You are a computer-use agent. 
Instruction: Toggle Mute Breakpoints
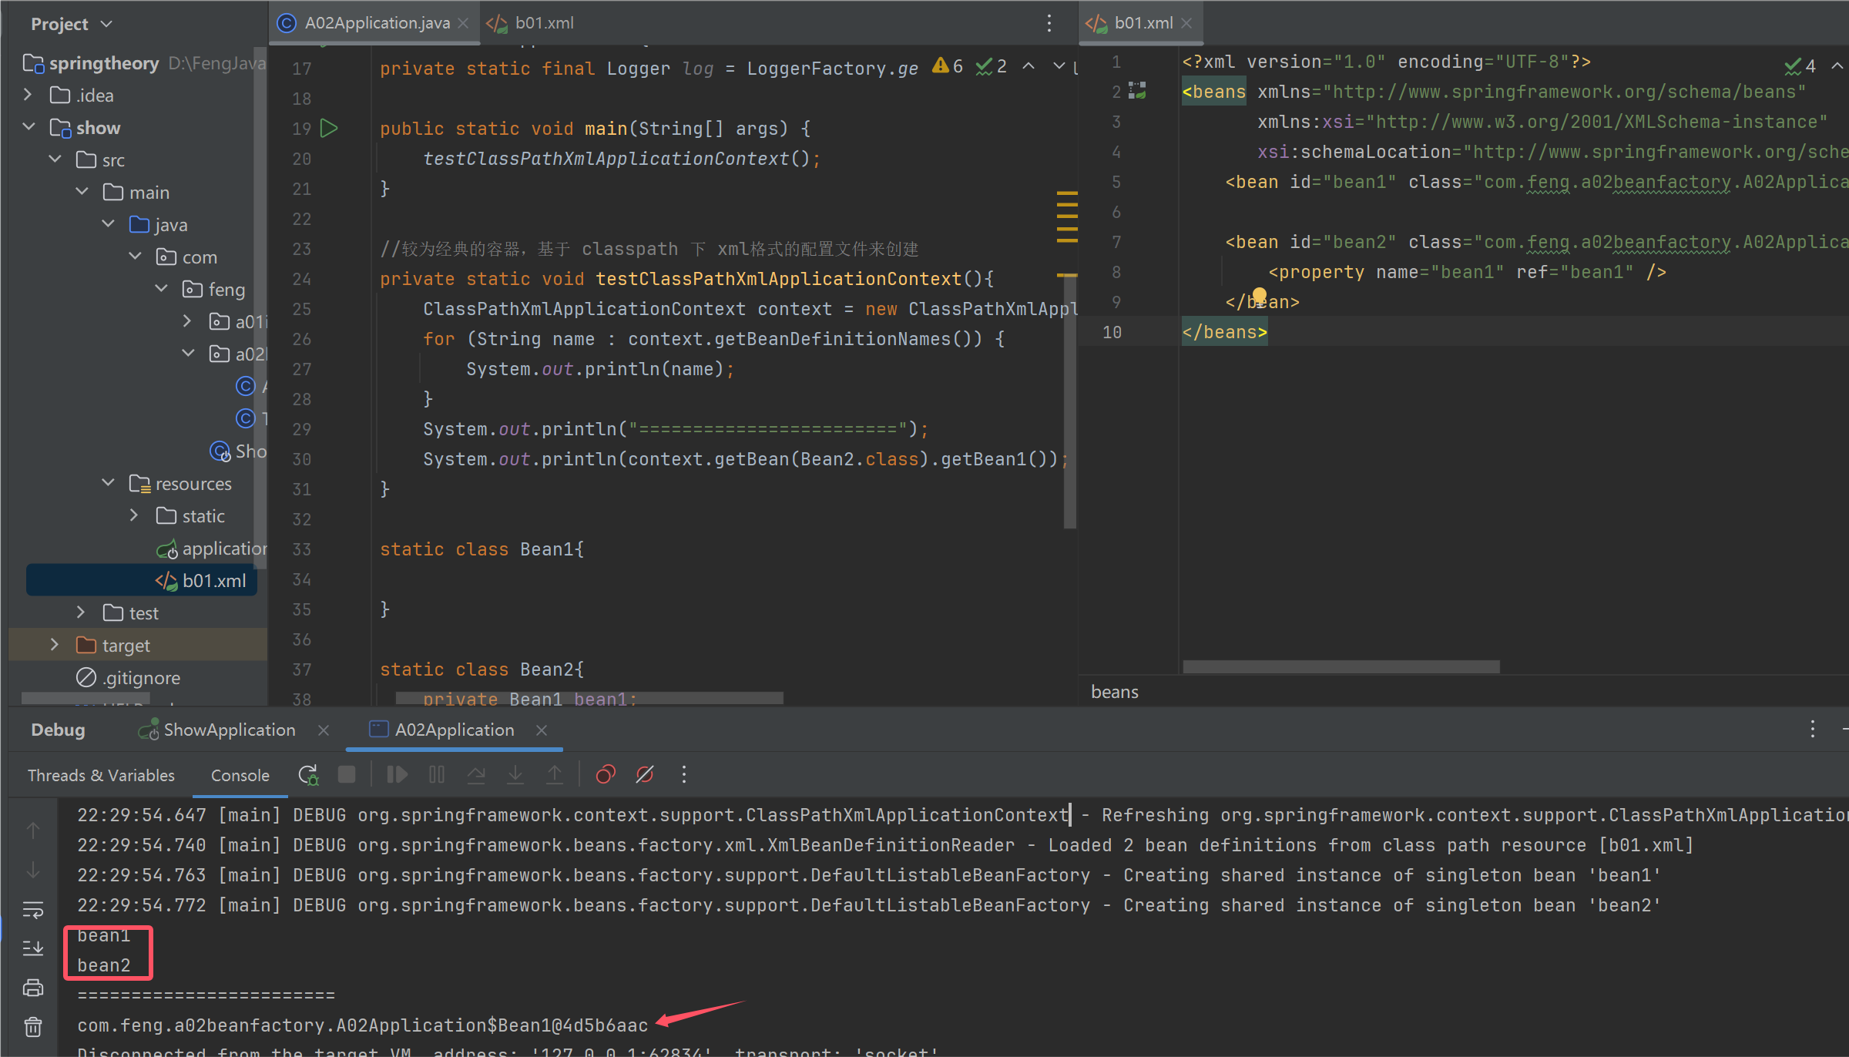pyautogui.click(x=645, y=775)
